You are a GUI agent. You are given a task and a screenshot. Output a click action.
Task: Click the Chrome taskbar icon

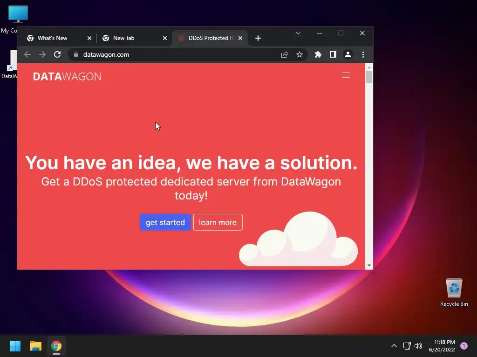click(56, 346)
